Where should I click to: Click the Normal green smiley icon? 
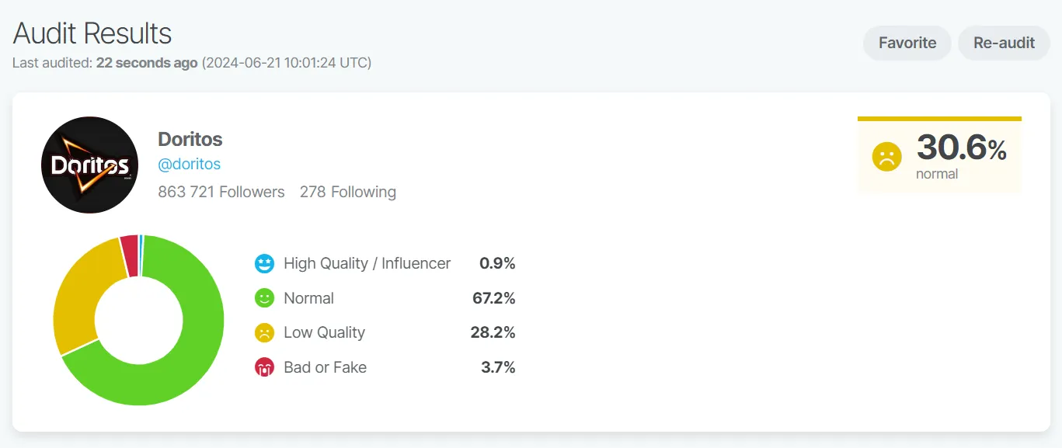pyautogui.click(x=264, y=297)
